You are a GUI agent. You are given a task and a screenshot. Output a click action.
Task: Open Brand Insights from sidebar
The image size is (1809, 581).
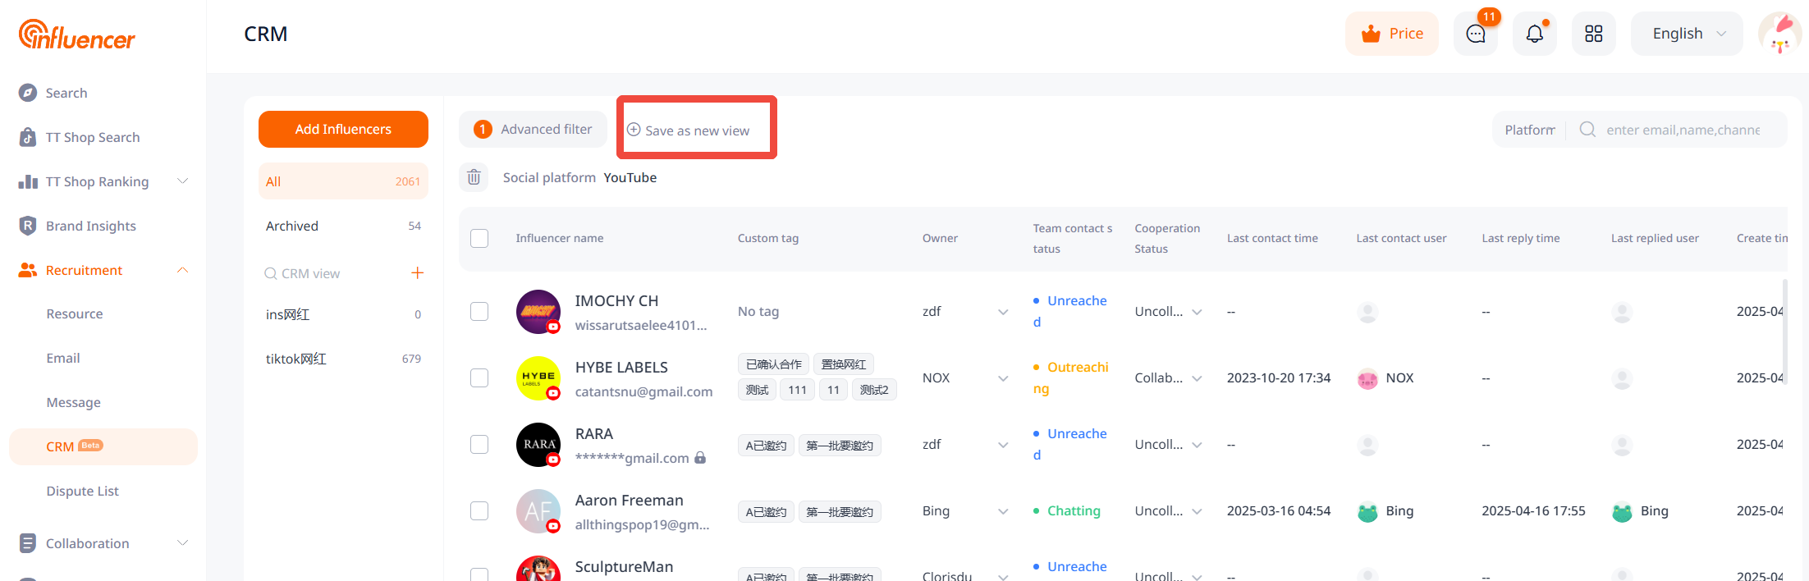(x=90, y=226)
